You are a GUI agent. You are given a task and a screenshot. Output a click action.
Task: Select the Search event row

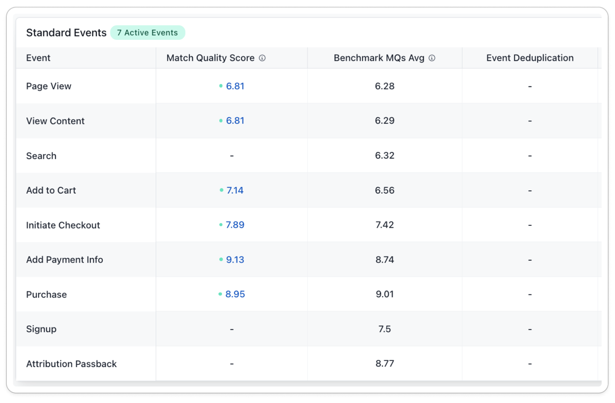point(309,156)
